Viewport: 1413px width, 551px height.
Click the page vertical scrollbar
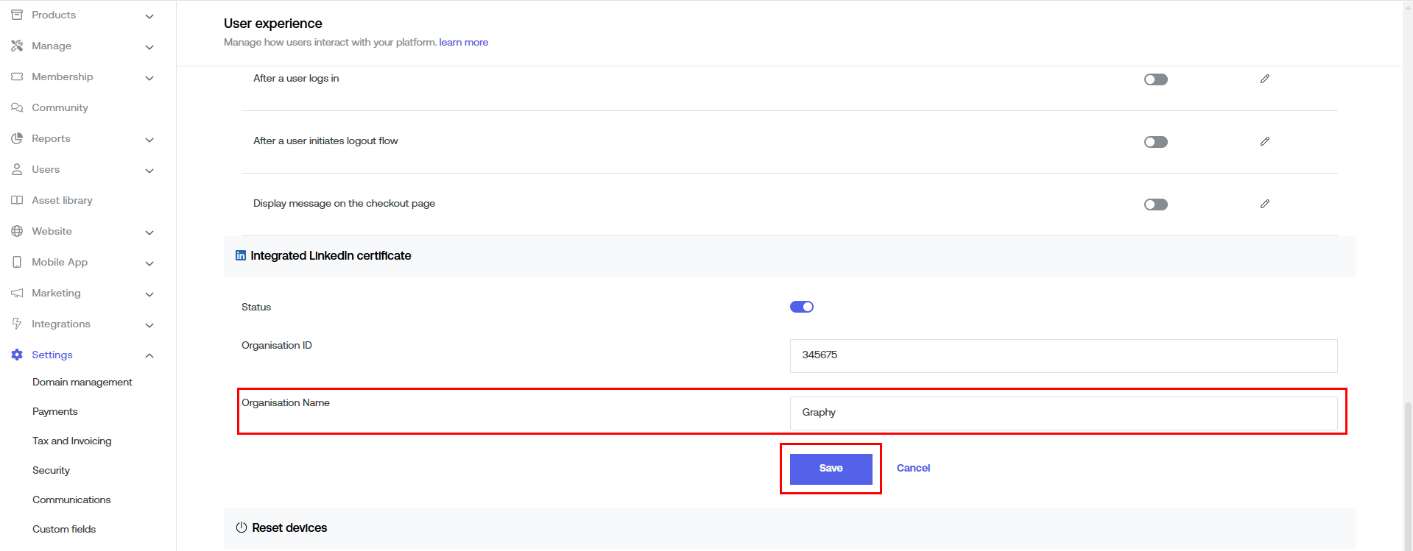(x=1407, y=471)
